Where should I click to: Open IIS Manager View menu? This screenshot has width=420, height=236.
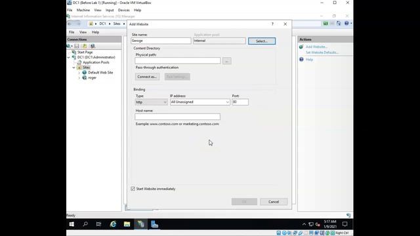pyautogui.click(x=83, y=32)
